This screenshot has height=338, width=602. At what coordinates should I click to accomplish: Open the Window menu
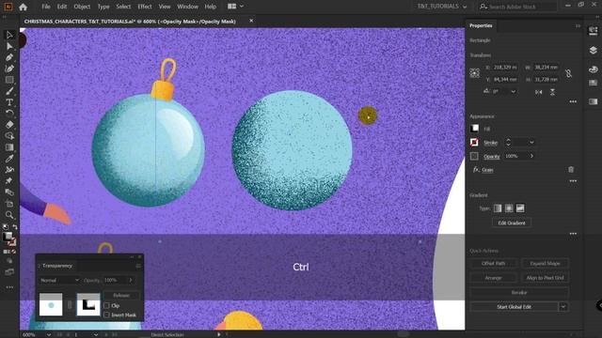[187, 7]
